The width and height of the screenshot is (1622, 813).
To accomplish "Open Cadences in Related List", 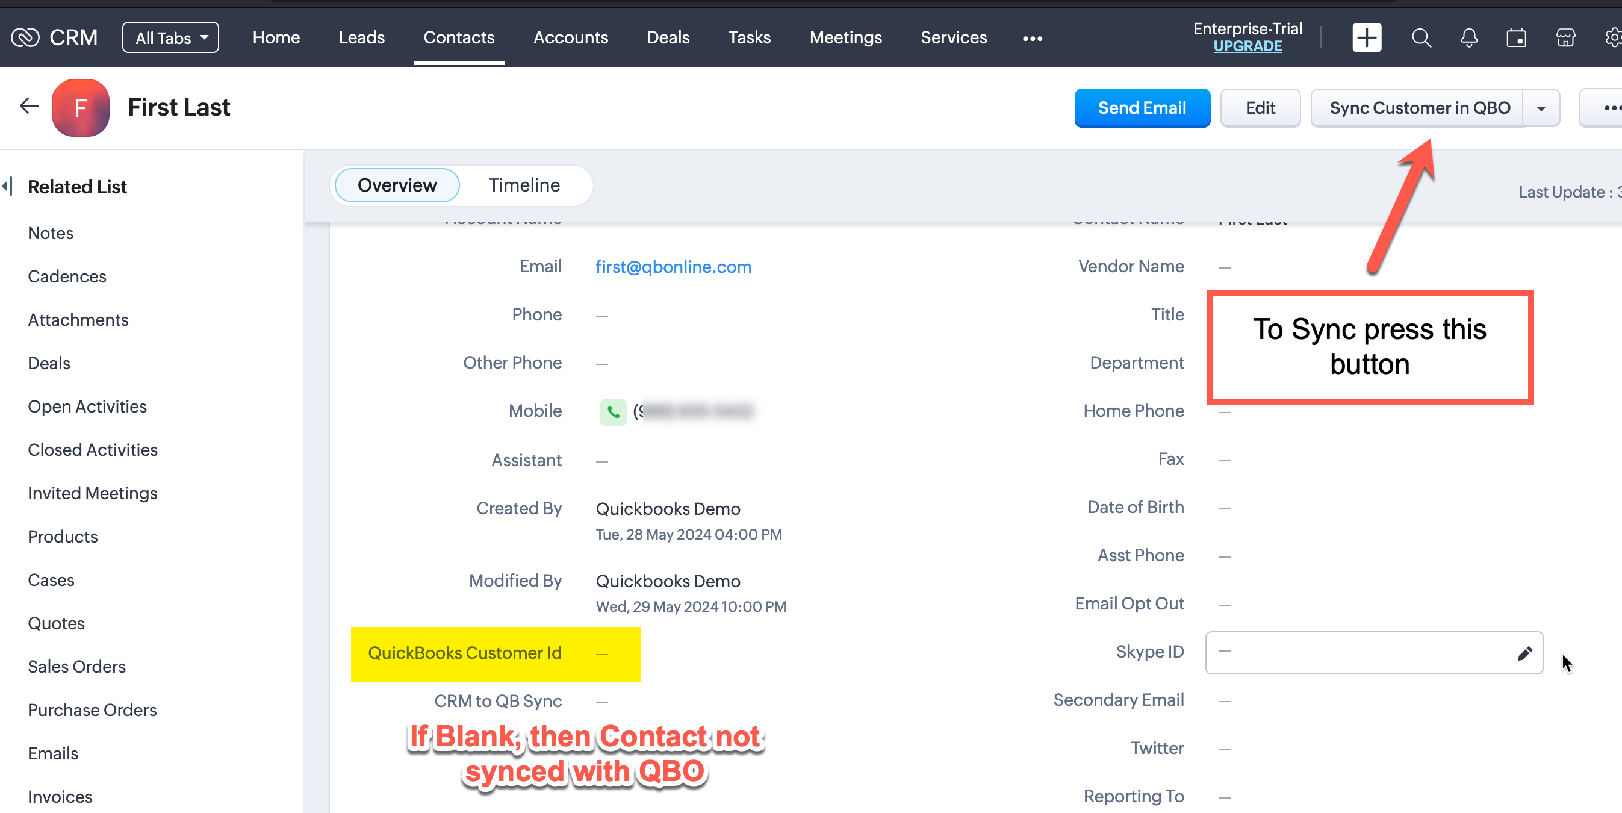I will pyautogui.click(x=67, y=276).
